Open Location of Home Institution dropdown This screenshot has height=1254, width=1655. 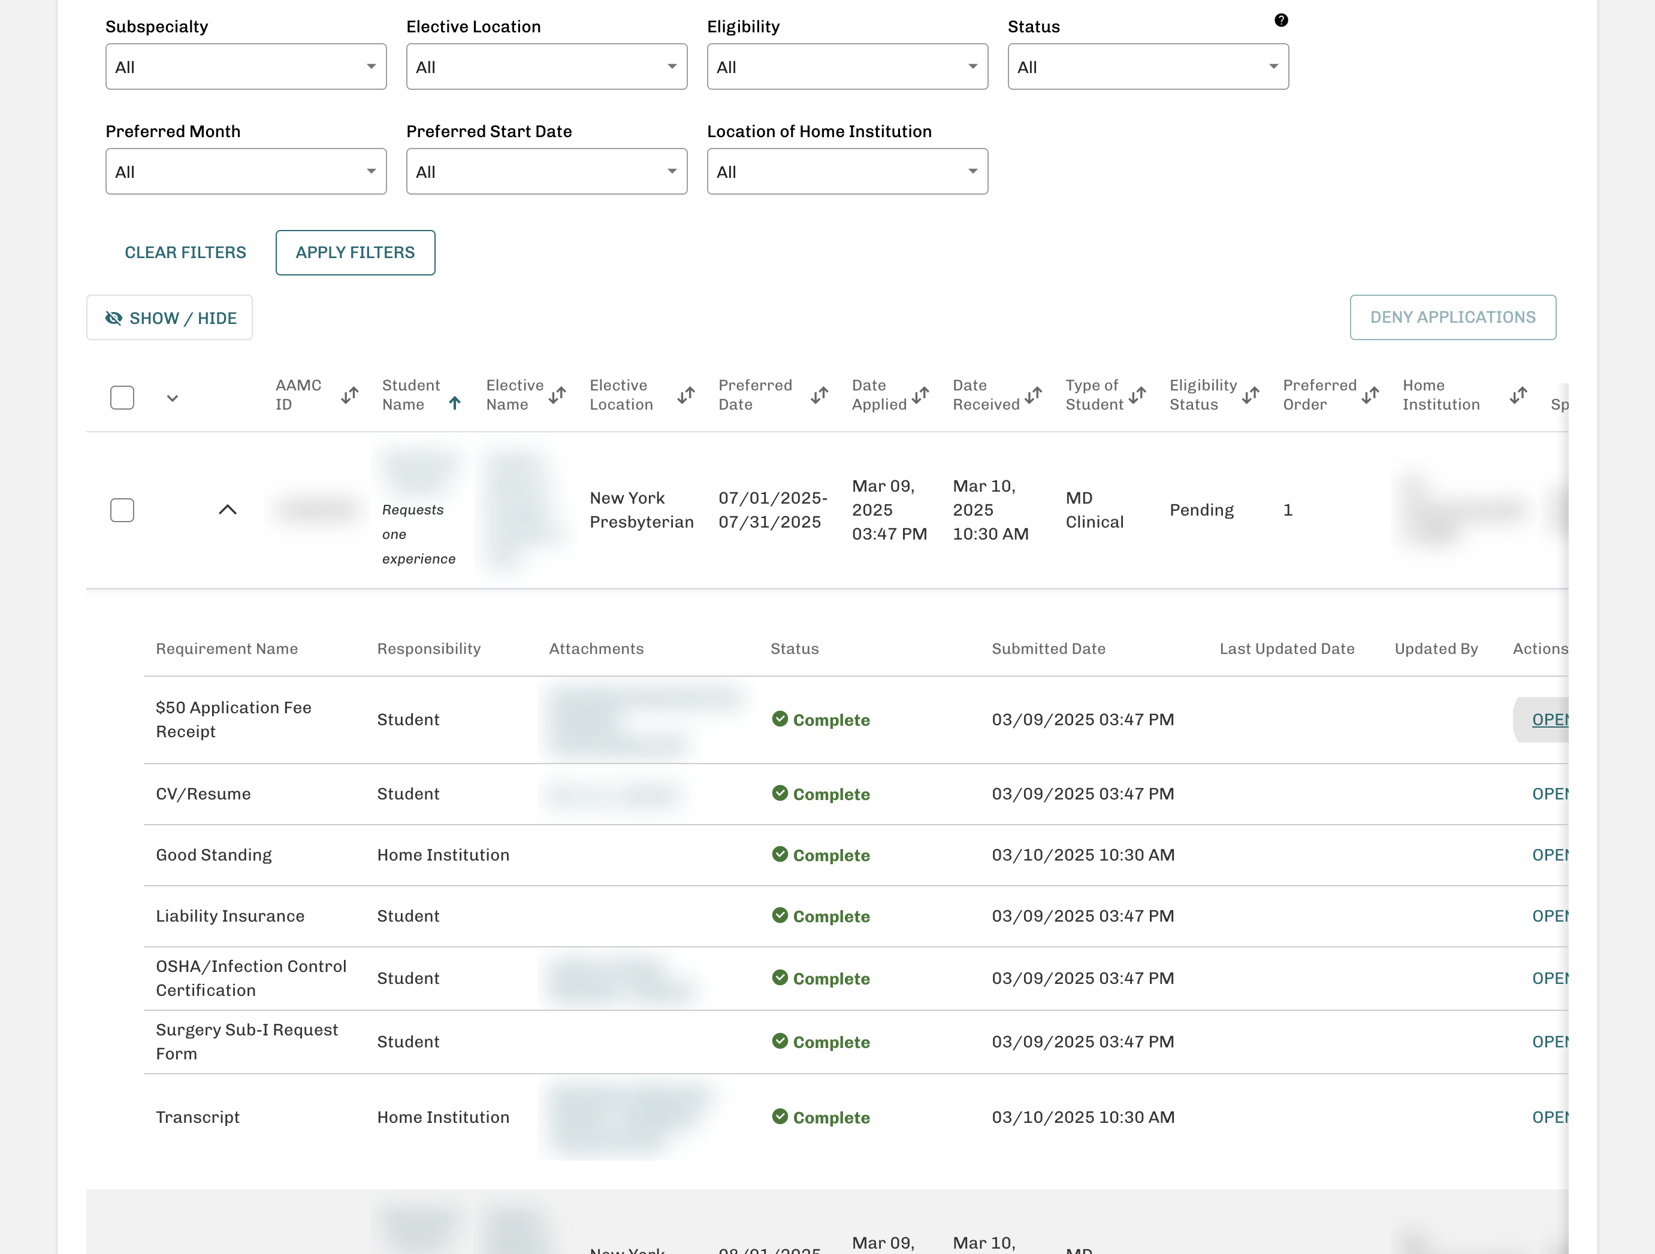click(x=847, y=171)
